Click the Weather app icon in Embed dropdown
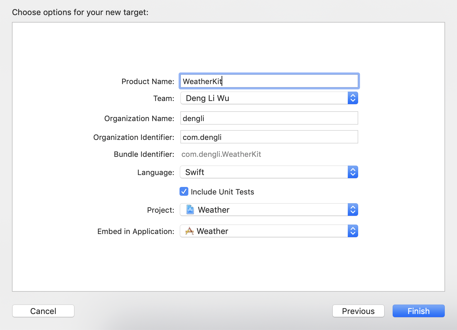This screenshot has height=330, width=457. click(189, 231)
